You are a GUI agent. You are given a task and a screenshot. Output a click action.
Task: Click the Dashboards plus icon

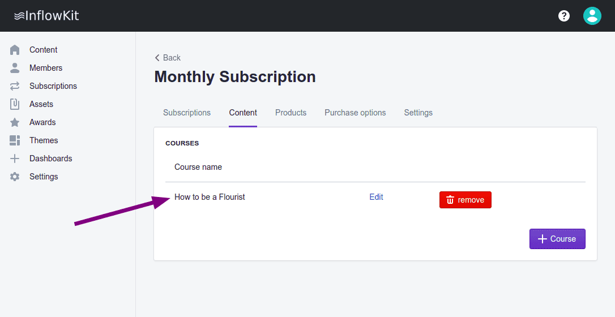15,158
